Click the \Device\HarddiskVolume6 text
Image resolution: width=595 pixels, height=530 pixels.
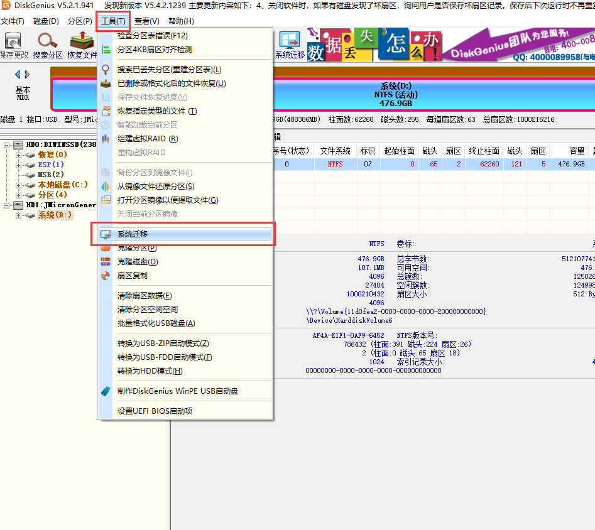[x=349, y=321]
